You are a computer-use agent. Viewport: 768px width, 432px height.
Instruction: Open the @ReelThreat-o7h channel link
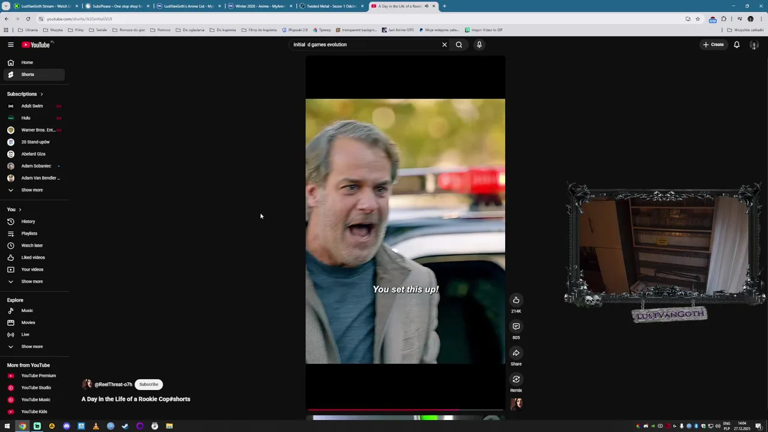coord(113,385)
